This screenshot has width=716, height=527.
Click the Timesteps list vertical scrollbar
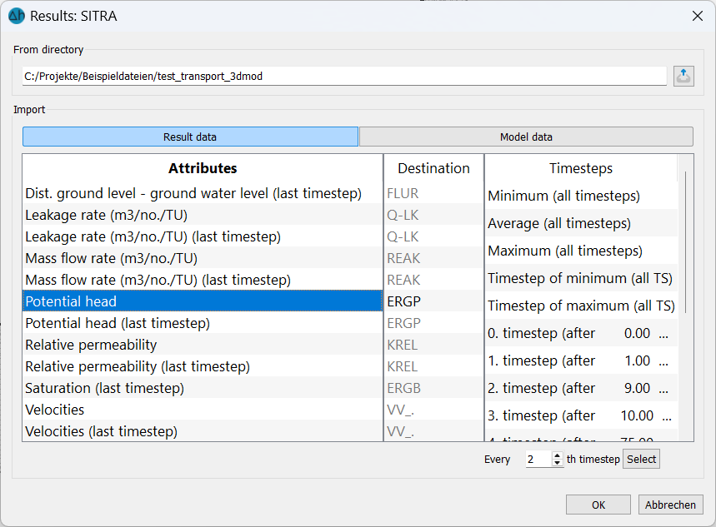[x=685, y=241]
